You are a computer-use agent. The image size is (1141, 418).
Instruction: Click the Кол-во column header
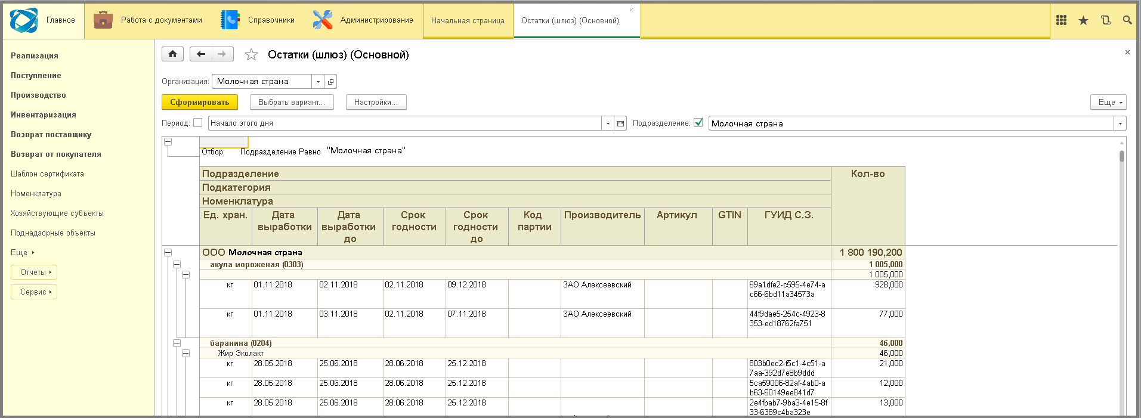coord(868,206)
